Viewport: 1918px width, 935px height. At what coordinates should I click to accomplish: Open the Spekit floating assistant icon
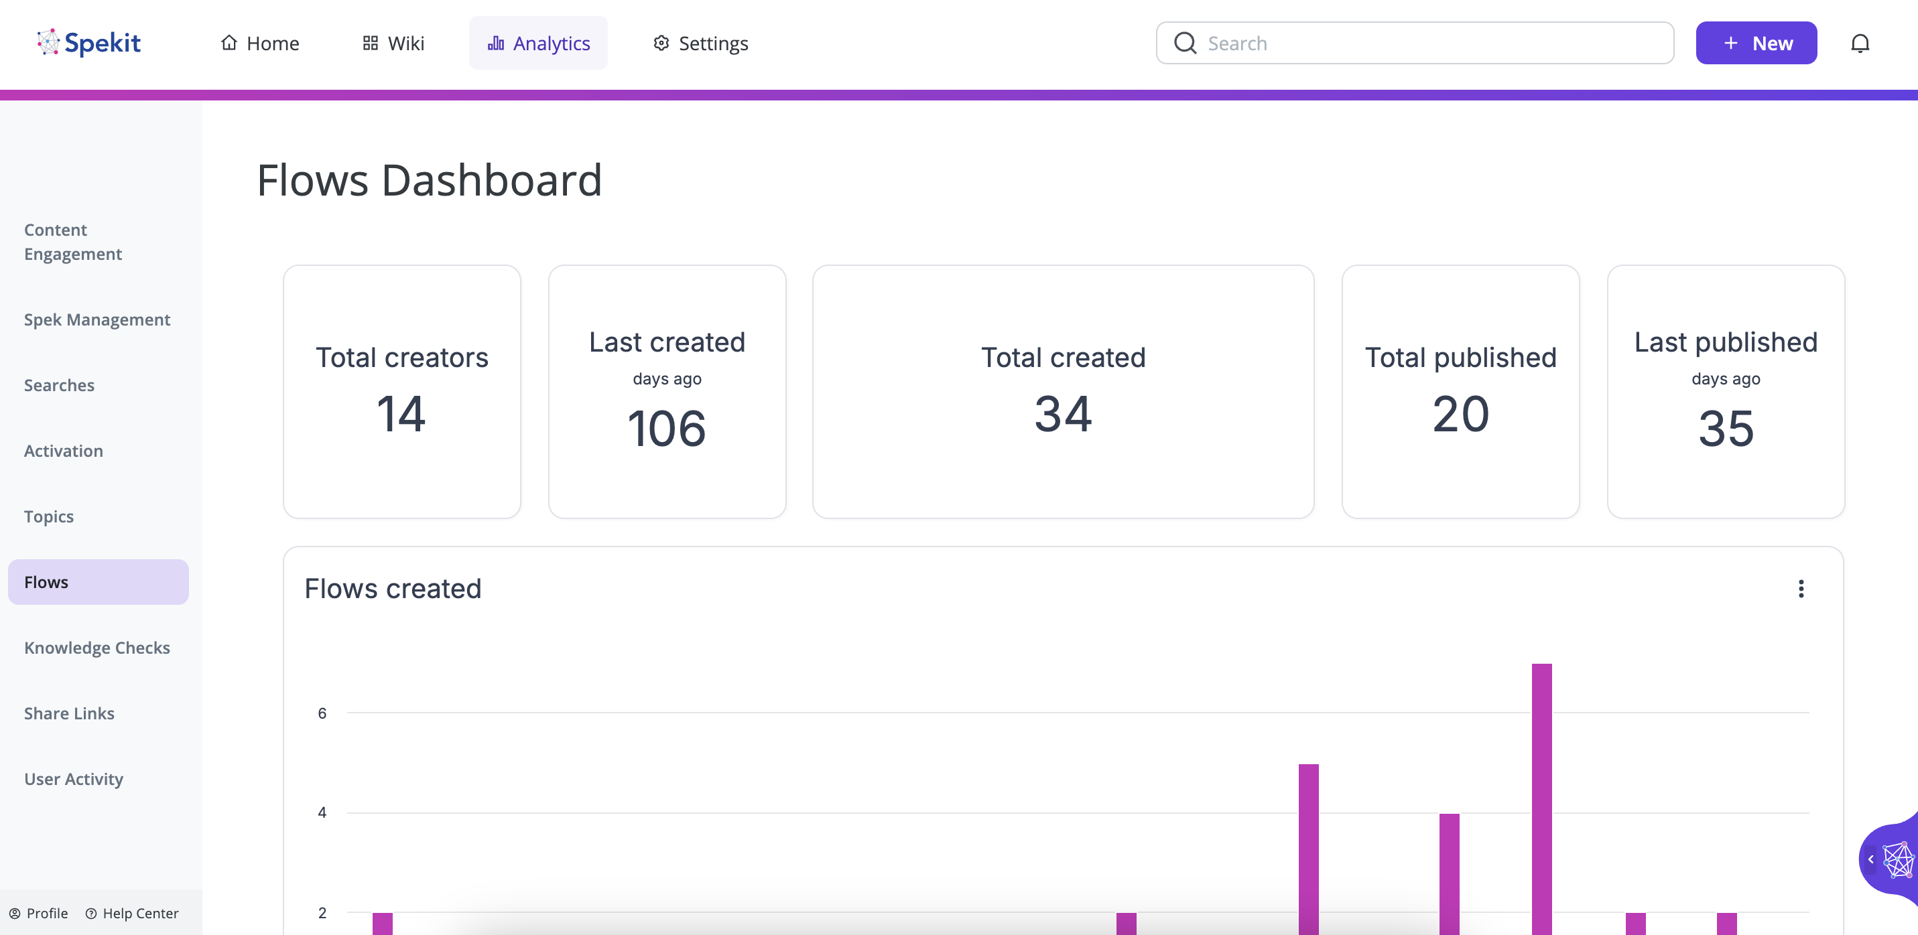[1899, 860]
